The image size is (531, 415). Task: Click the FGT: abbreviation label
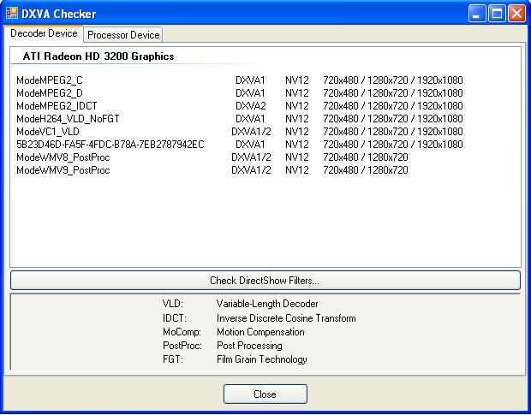tap(173, 359)
